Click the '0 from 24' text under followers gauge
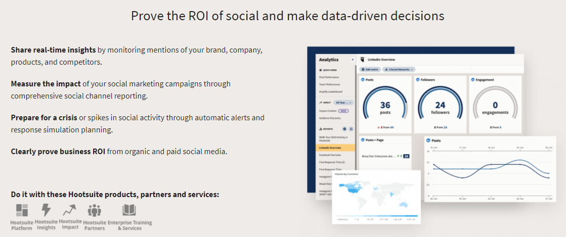Viewport: 566px width, 237px height. (x=441, y=127)
